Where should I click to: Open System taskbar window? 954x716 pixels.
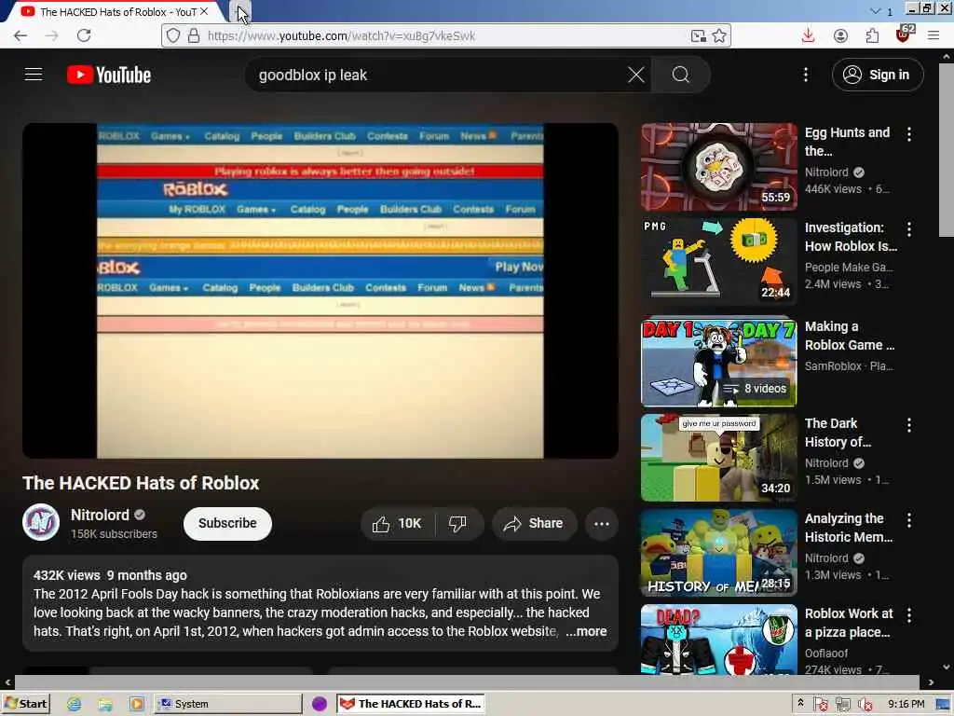(x=227, y=704)
